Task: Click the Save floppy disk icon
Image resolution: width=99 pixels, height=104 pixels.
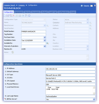Action: (x=7, y=15)
